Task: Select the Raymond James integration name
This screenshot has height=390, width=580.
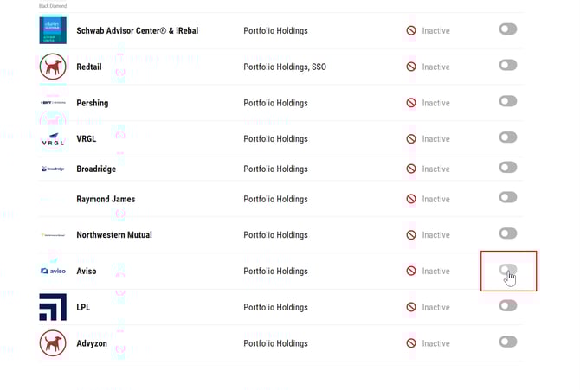Action: coord(106,199)
